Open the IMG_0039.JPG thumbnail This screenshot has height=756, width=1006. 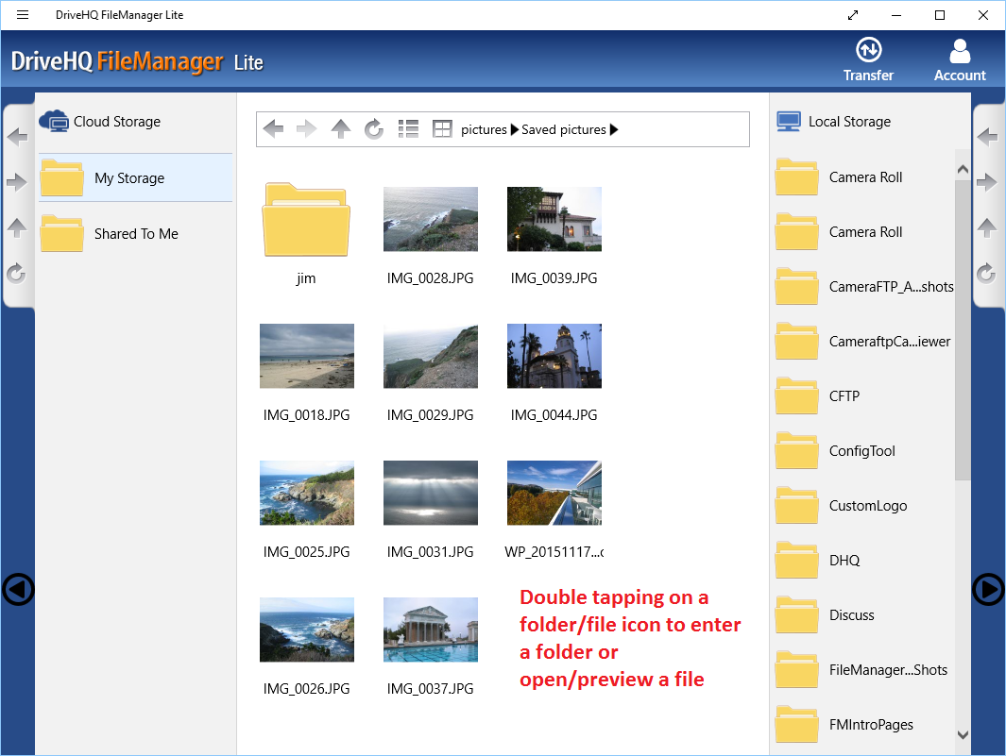(554, 219)
